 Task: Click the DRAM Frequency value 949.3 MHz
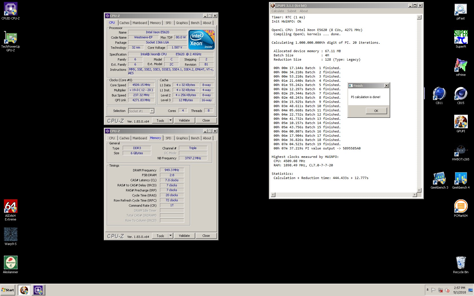click(172, 170)
